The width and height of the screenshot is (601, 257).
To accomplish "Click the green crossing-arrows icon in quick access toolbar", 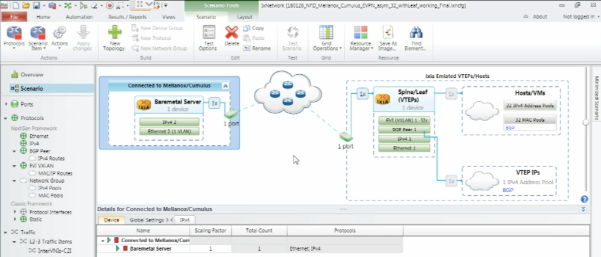I will [67, 5].
